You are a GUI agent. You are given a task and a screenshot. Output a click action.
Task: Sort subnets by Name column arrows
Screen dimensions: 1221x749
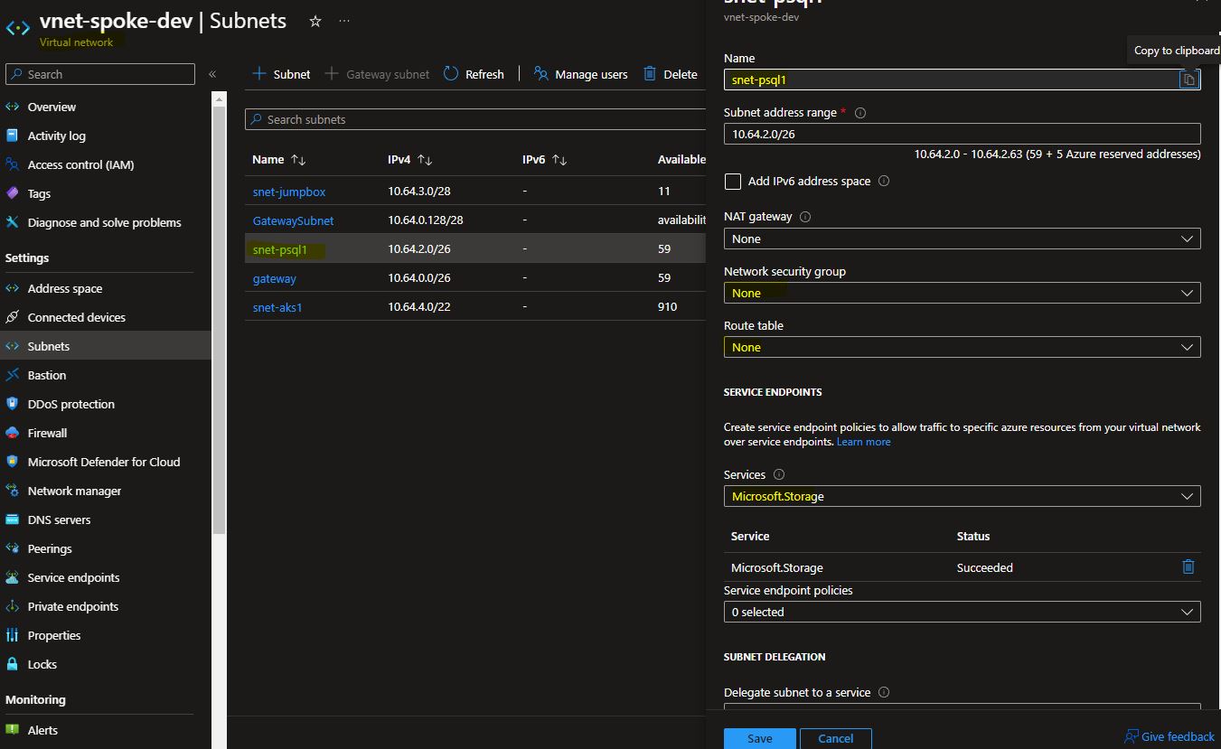[x=298, y=160]
